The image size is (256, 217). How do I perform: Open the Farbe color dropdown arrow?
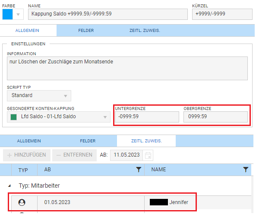point(18,14)
